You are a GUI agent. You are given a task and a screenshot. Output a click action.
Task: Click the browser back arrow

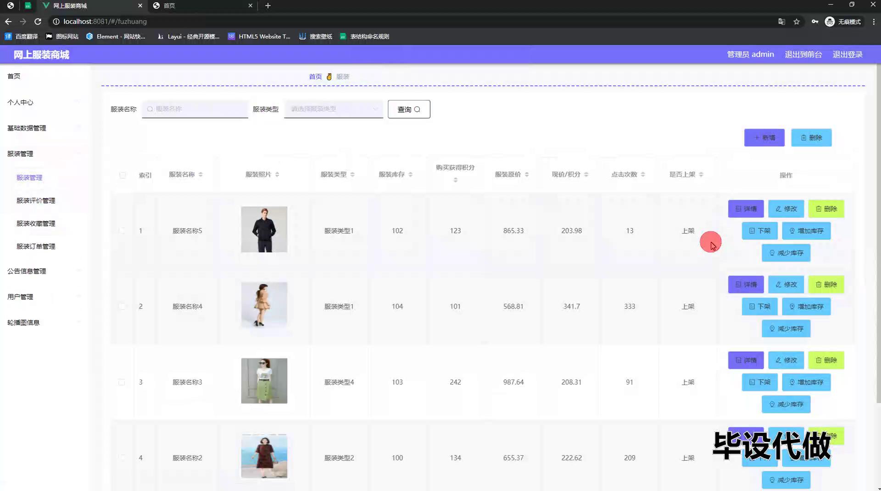[x=8, y=22]
